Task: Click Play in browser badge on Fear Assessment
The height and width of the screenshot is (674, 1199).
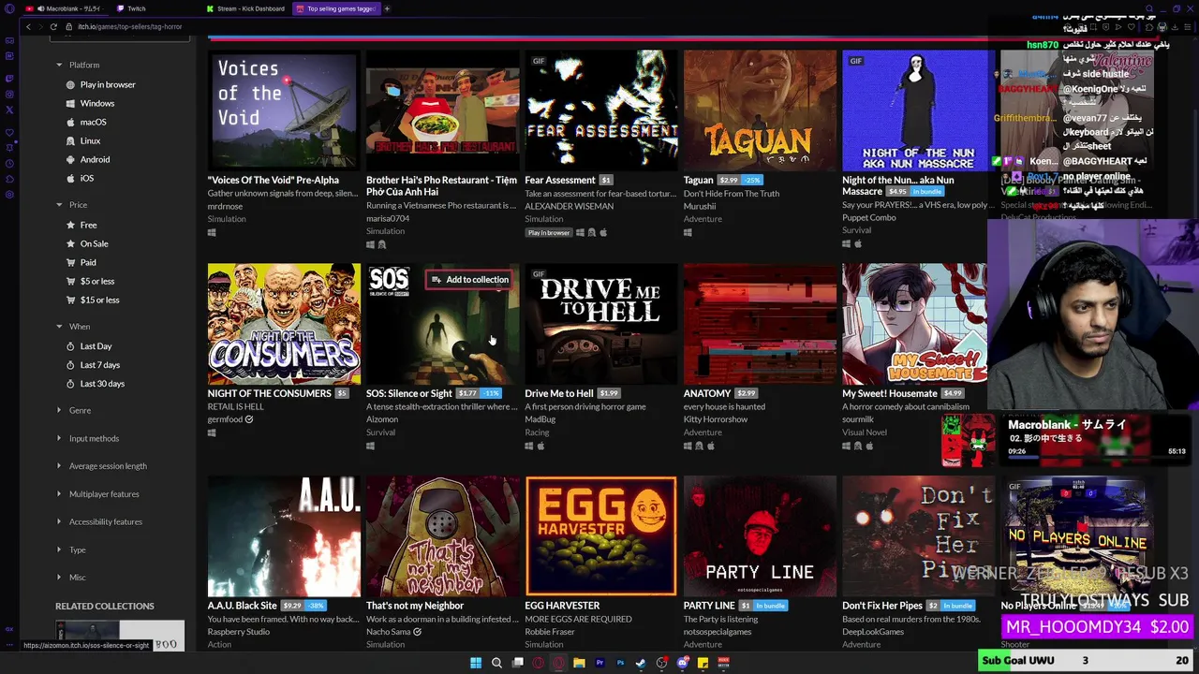Action: [x=549, y=232]
